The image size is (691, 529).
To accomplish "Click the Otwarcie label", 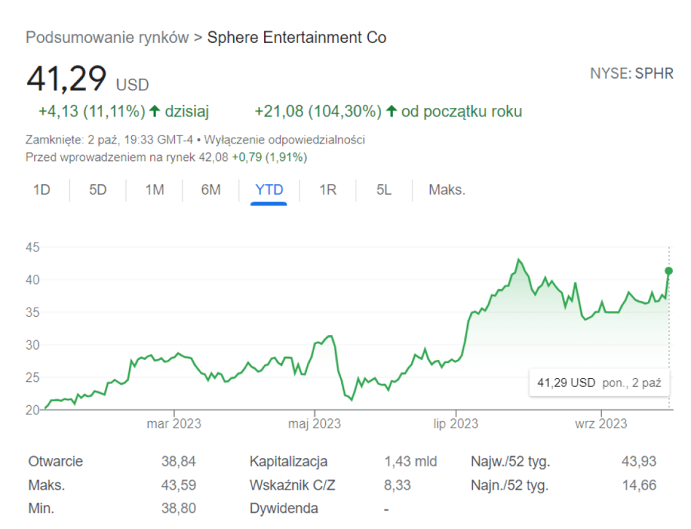I will pos(55,462).
